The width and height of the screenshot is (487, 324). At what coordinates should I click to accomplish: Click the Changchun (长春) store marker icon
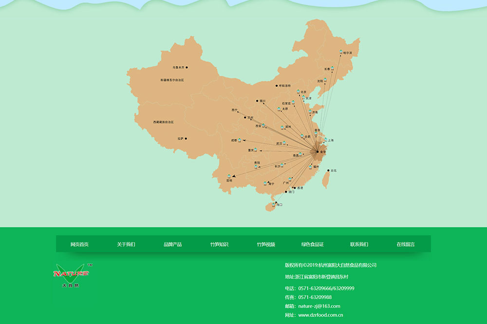pos(332,68)
